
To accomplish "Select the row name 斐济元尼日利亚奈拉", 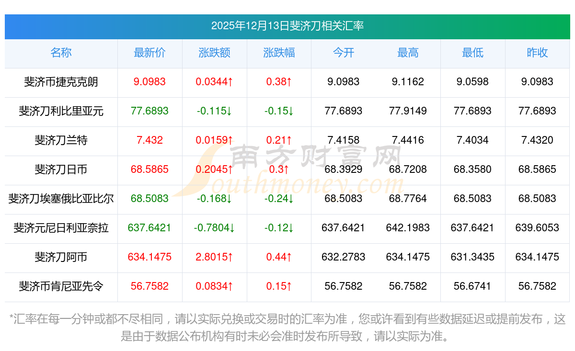I will pyautogui.click(x=61, y=228).
